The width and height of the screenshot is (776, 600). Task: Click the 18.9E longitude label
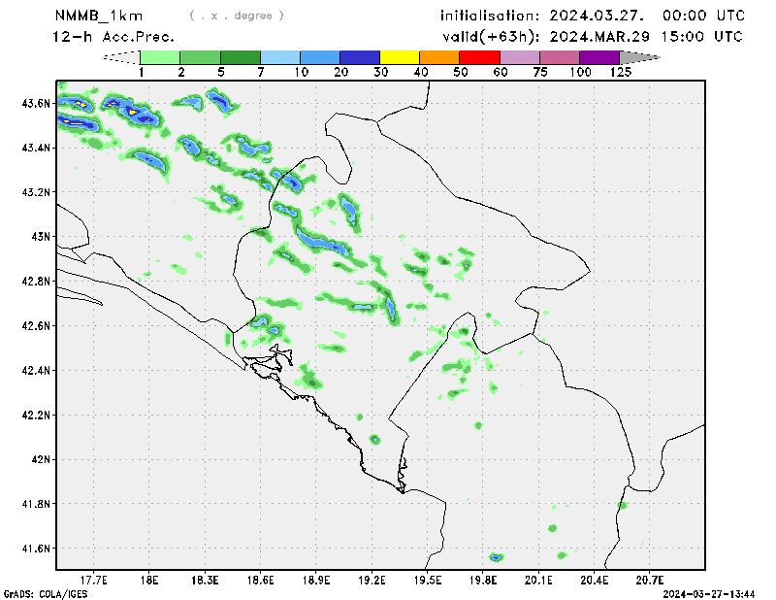[x=316, y=580]
